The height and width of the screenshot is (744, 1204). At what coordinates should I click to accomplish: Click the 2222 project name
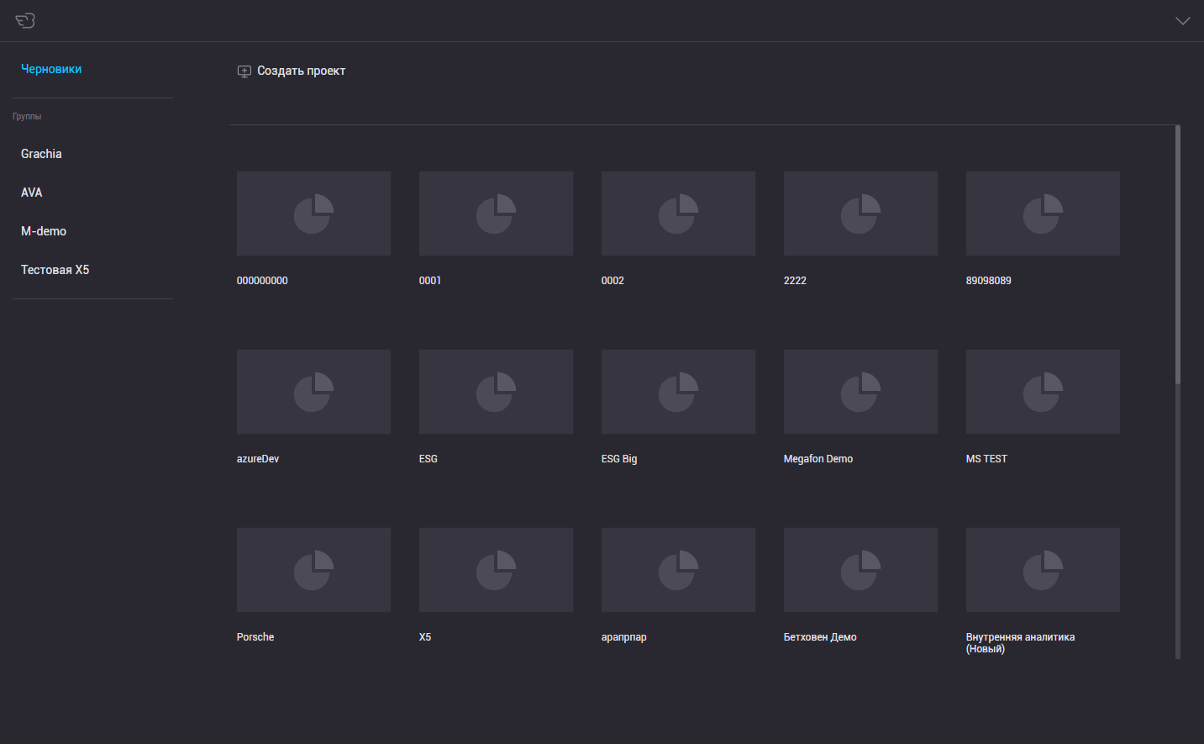[x=795, y=281]
